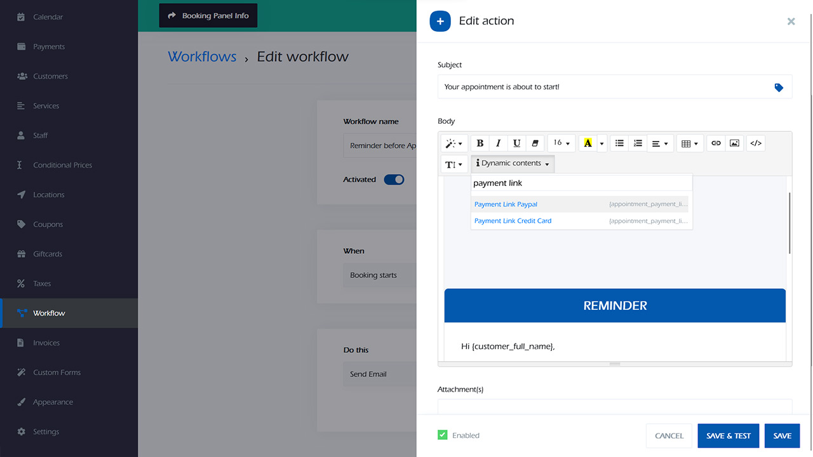813x457 pixels.
Task: Apply the yellow highlight text color
Action: tap(588, 143)
